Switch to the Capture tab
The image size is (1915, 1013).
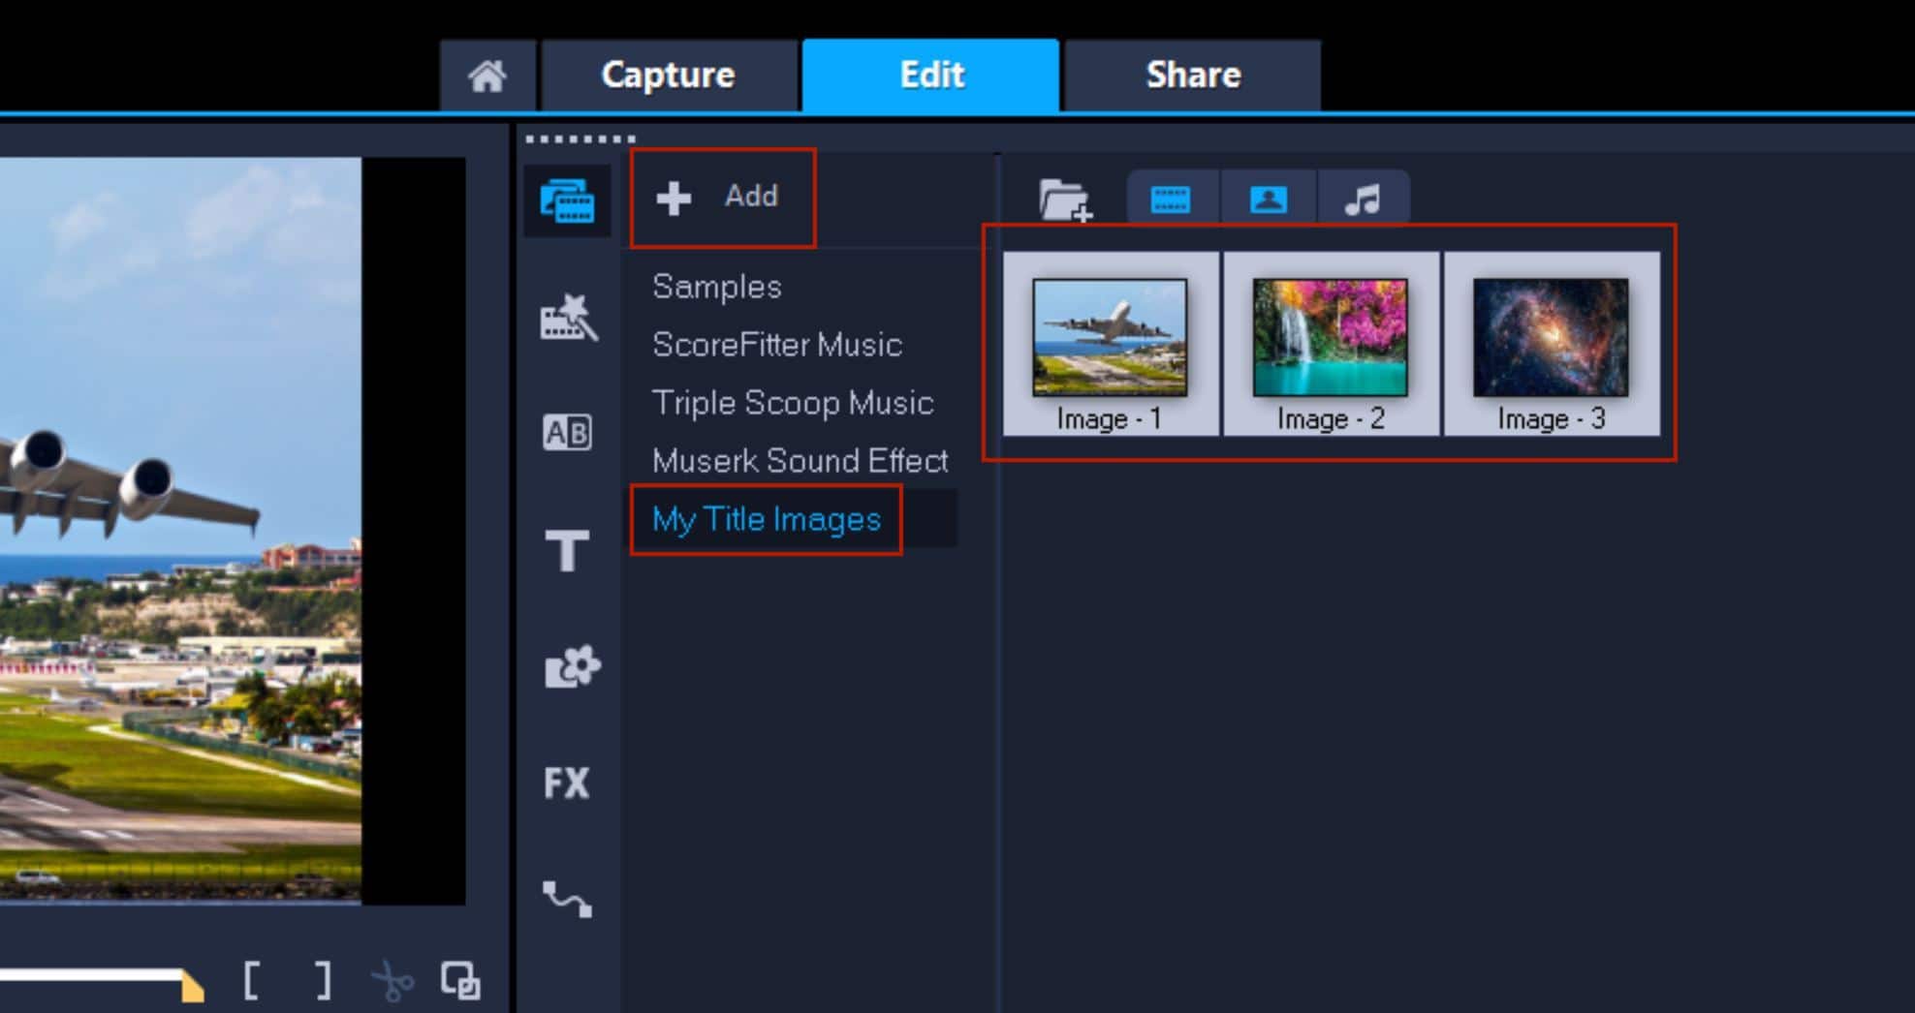669,75
